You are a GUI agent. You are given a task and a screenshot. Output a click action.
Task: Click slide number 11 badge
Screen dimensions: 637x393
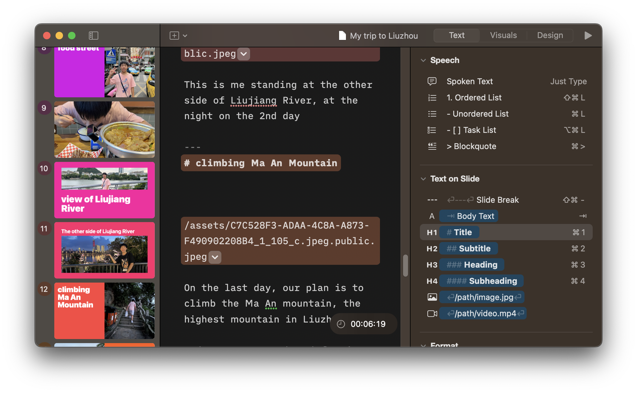click(x=44, y=229)
